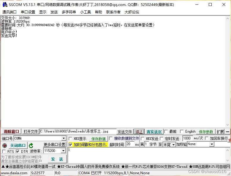Image resolution: width=231 pixels, height=176 pixels.
Task: Uncheck 加时间戳和分包显示 checkbox
Action: (70, 145)
